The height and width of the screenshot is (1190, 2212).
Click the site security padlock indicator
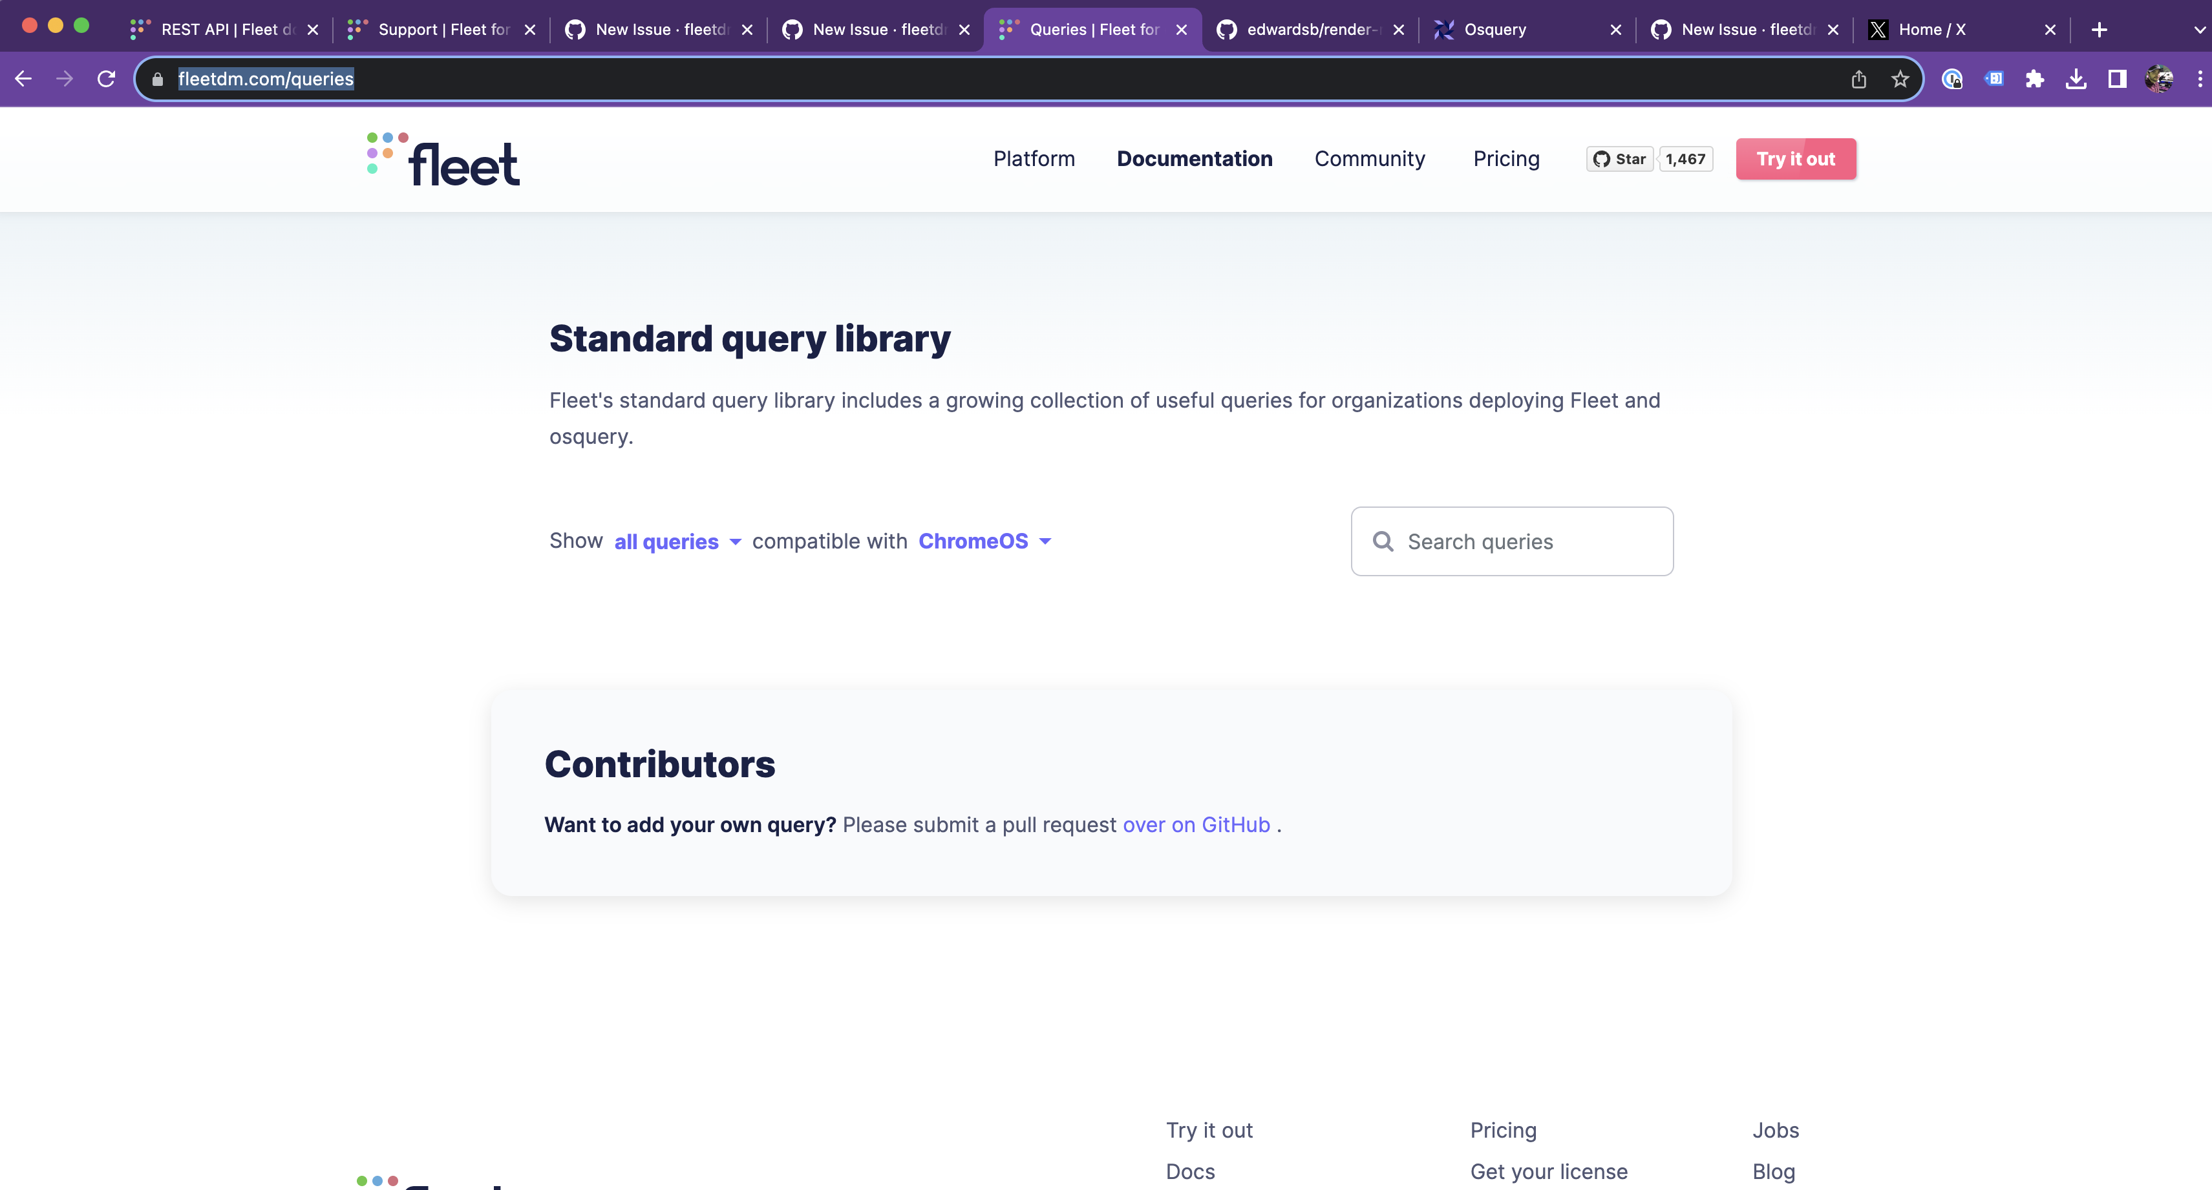point(157,79)
